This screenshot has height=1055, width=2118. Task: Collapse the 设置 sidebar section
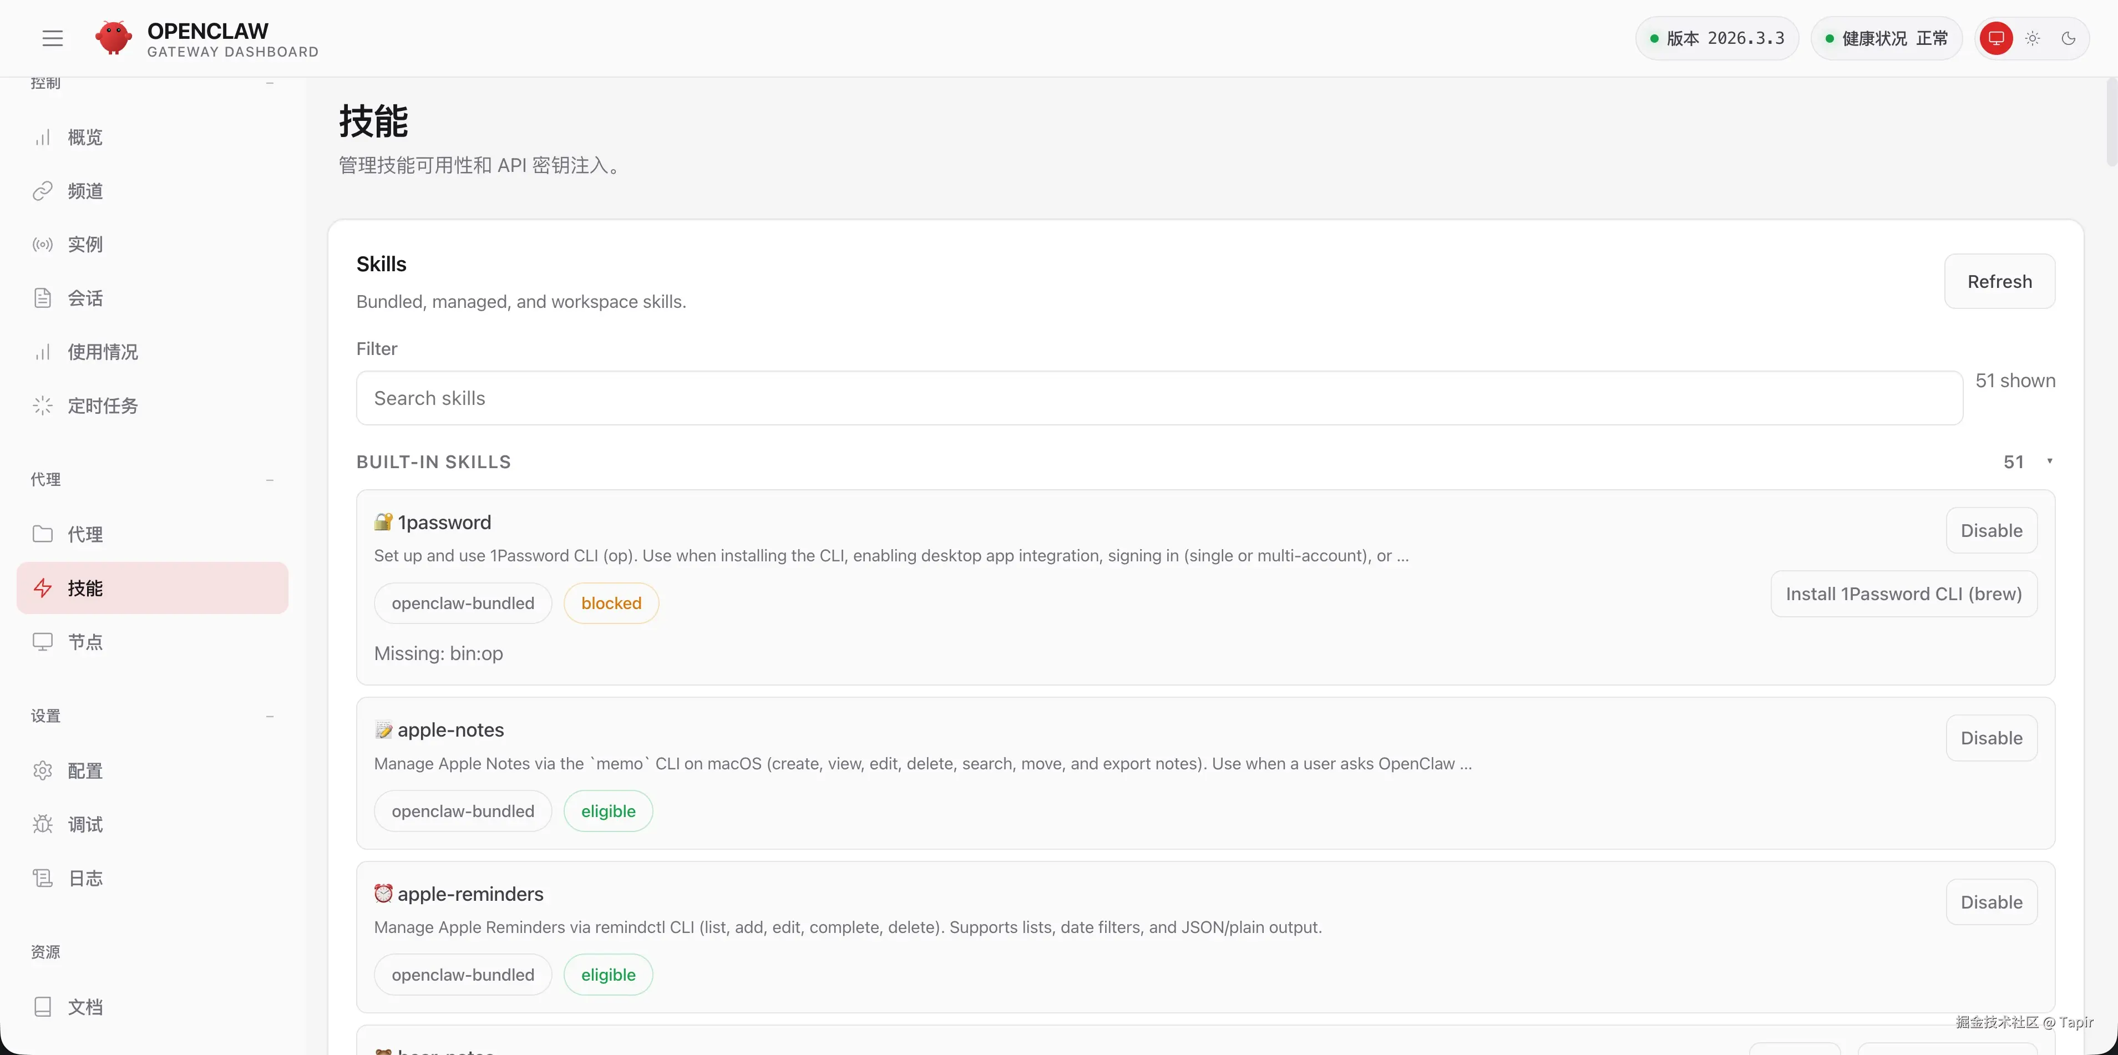[x=270, y=716]
